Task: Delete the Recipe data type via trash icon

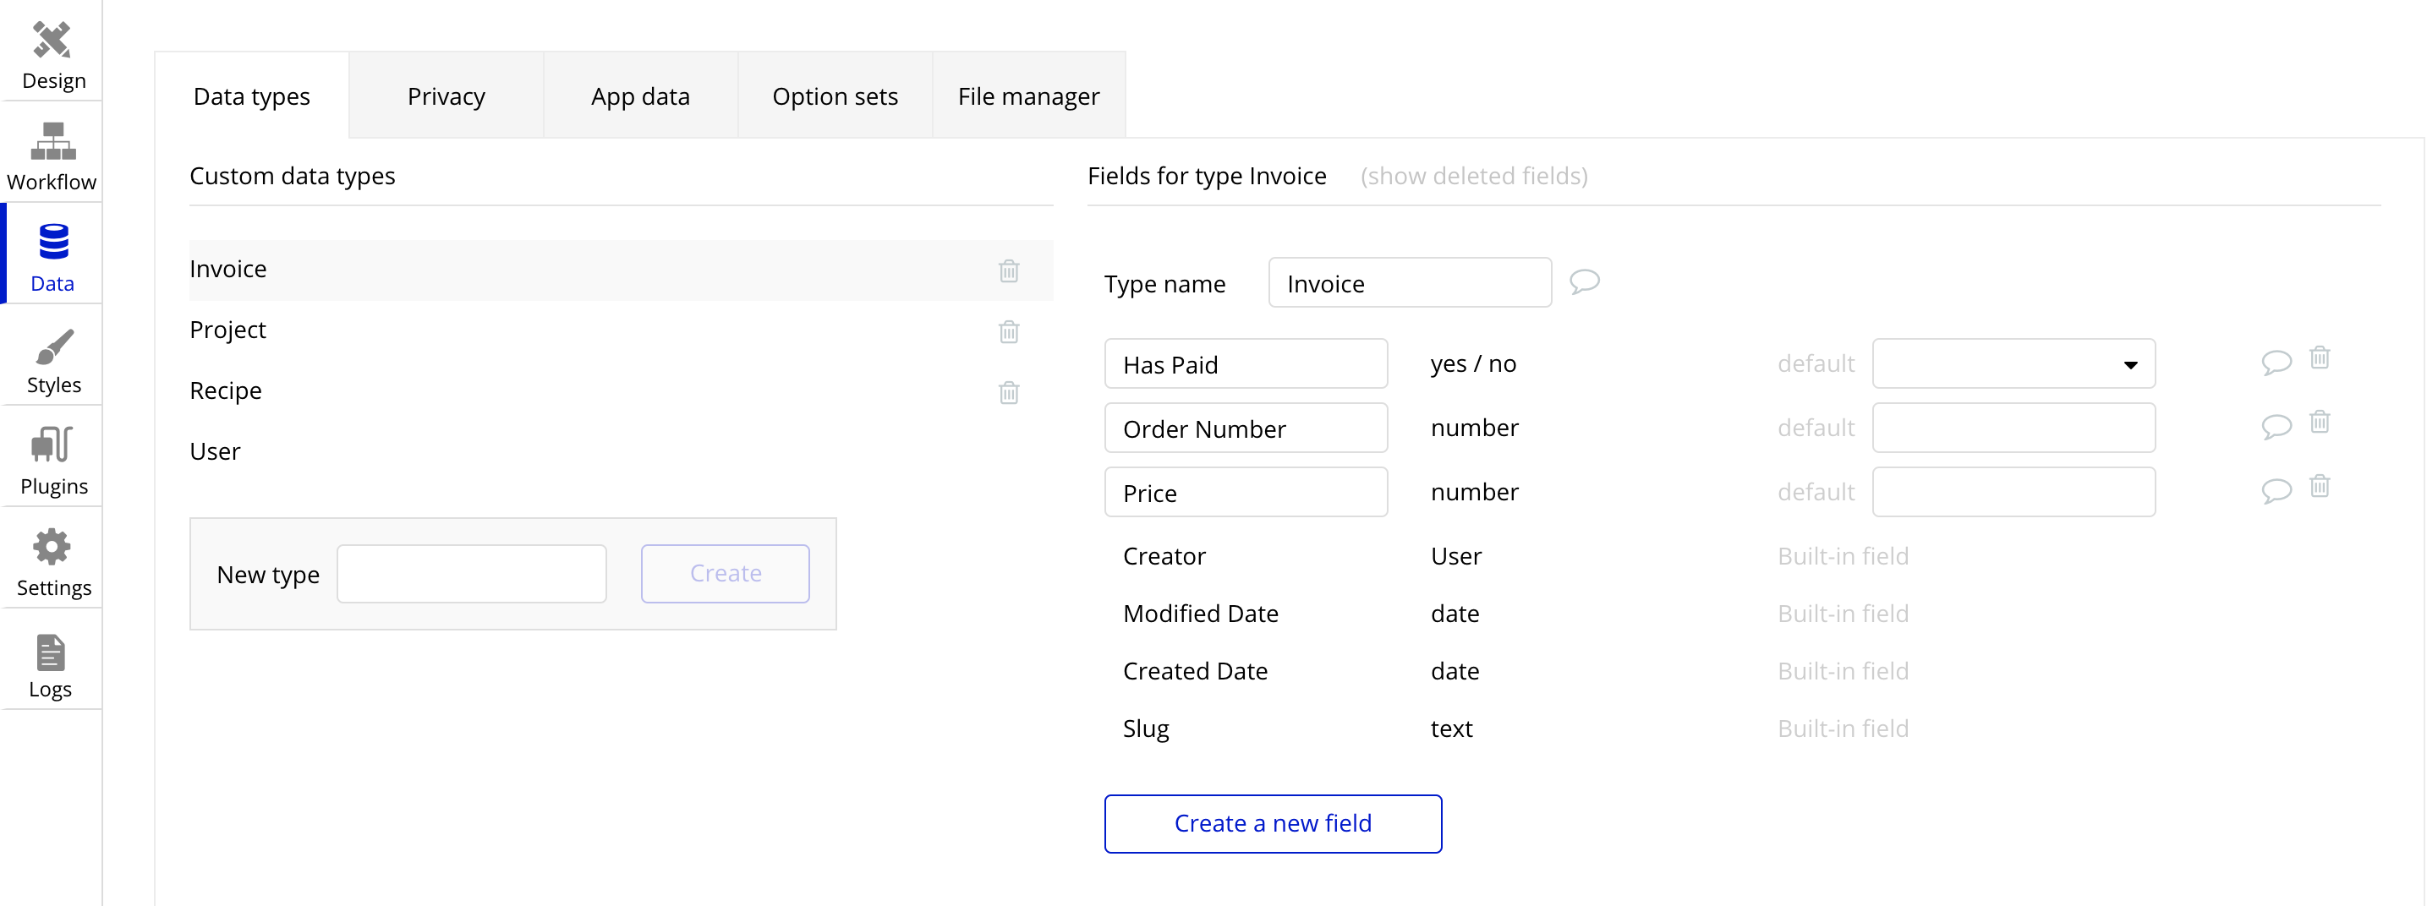Action: [1009, 393]
